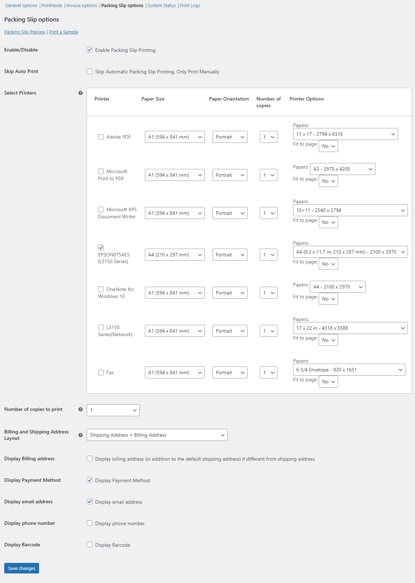Change Fit to page for Adobe PDF

point(328,146)
